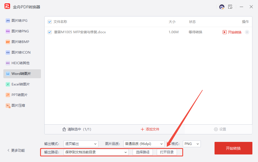Image resolution: width=258 pixels, height=162 pixels.
Task: Click the 大小 column header
Action: [172, 22]
